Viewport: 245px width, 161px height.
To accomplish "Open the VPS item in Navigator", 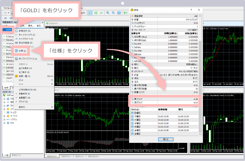I will click(x=12, y=123).
